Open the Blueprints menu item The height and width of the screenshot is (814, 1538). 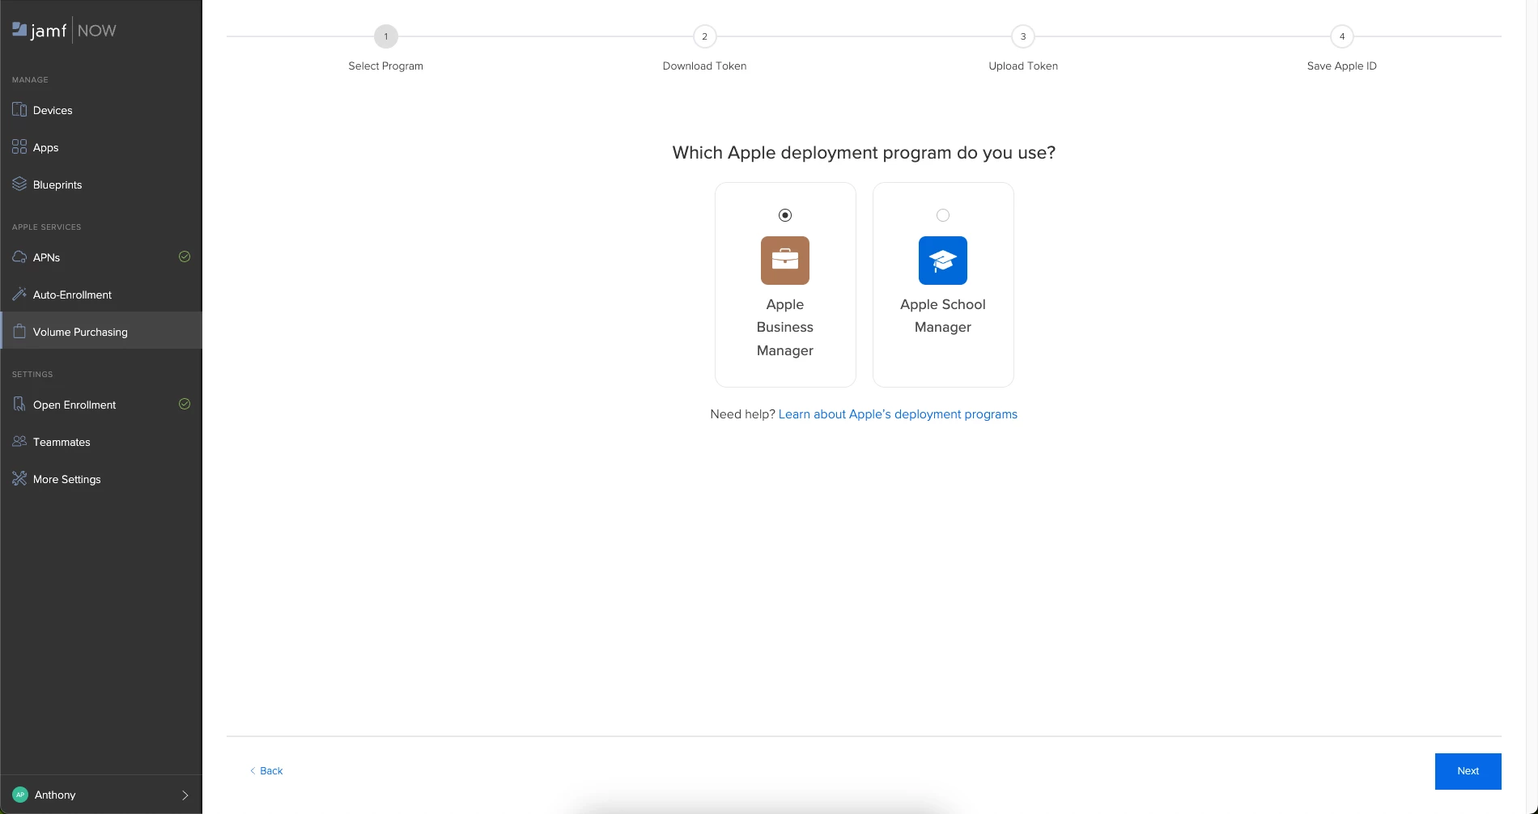[101, 184]
